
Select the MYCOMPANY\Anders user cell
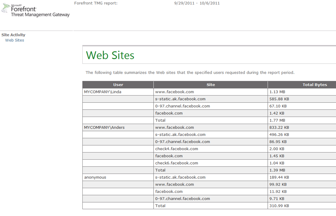click(104, 127)
